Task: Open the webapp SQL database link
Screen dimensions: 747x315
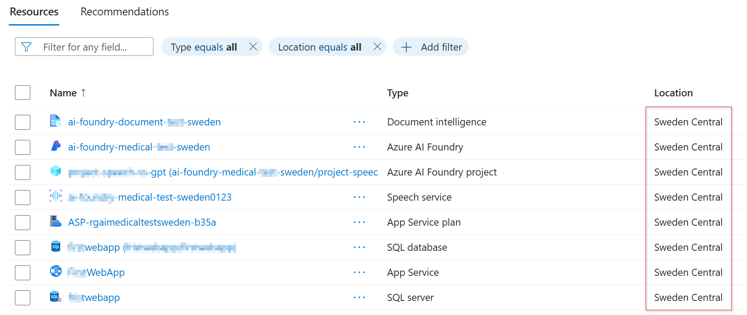Action: point(152,247)
